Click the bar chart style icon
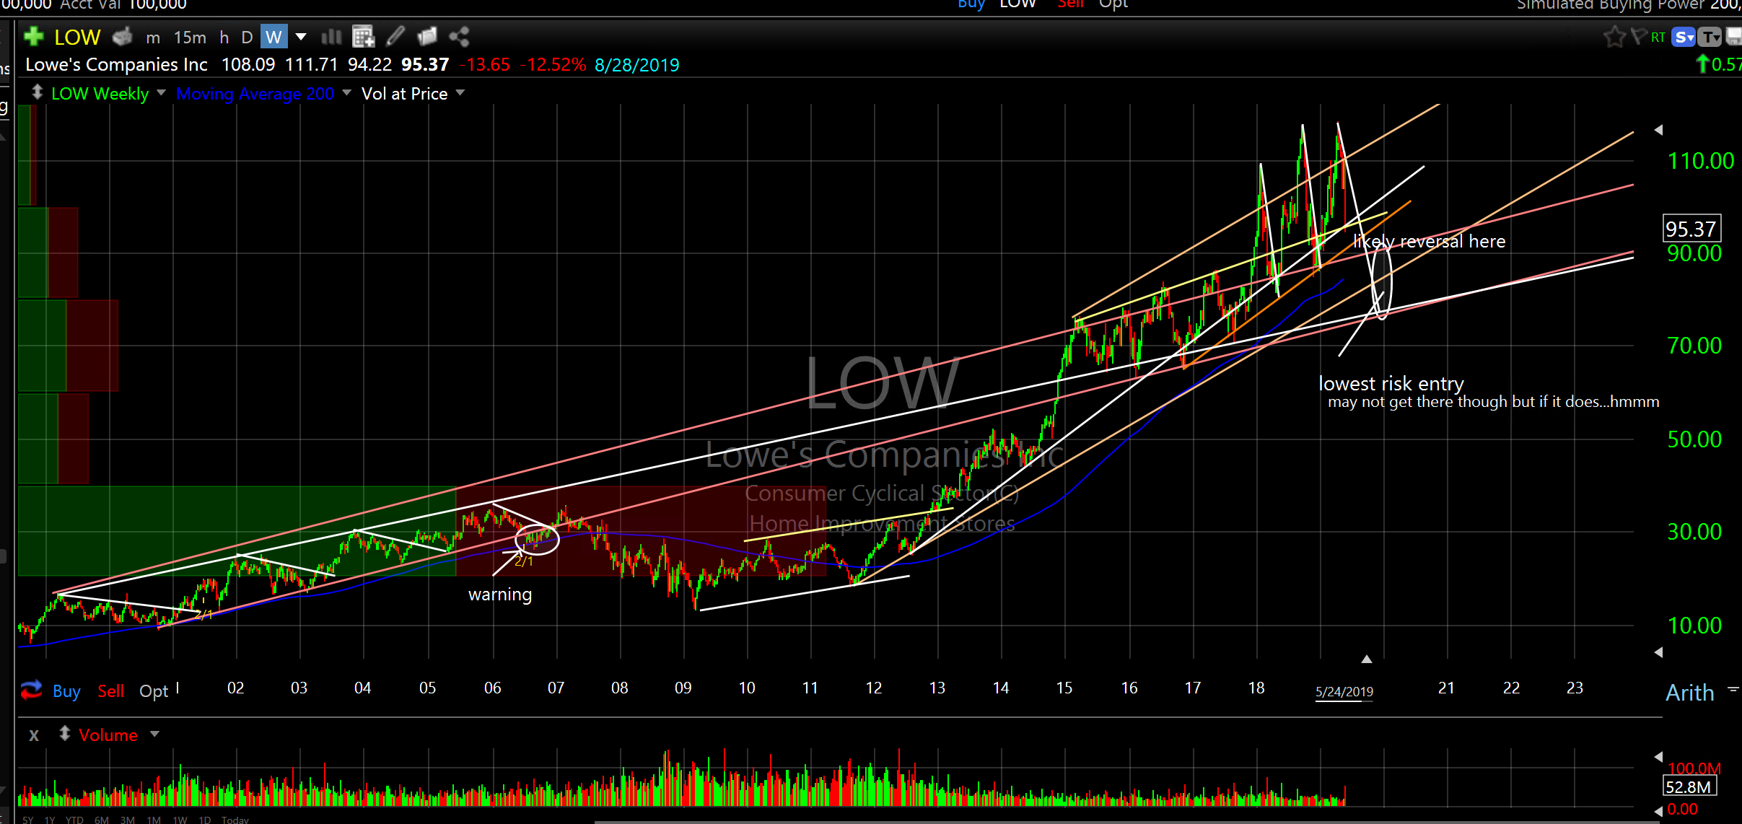Viewport: 1742px width, 824px height. [331, 36]
